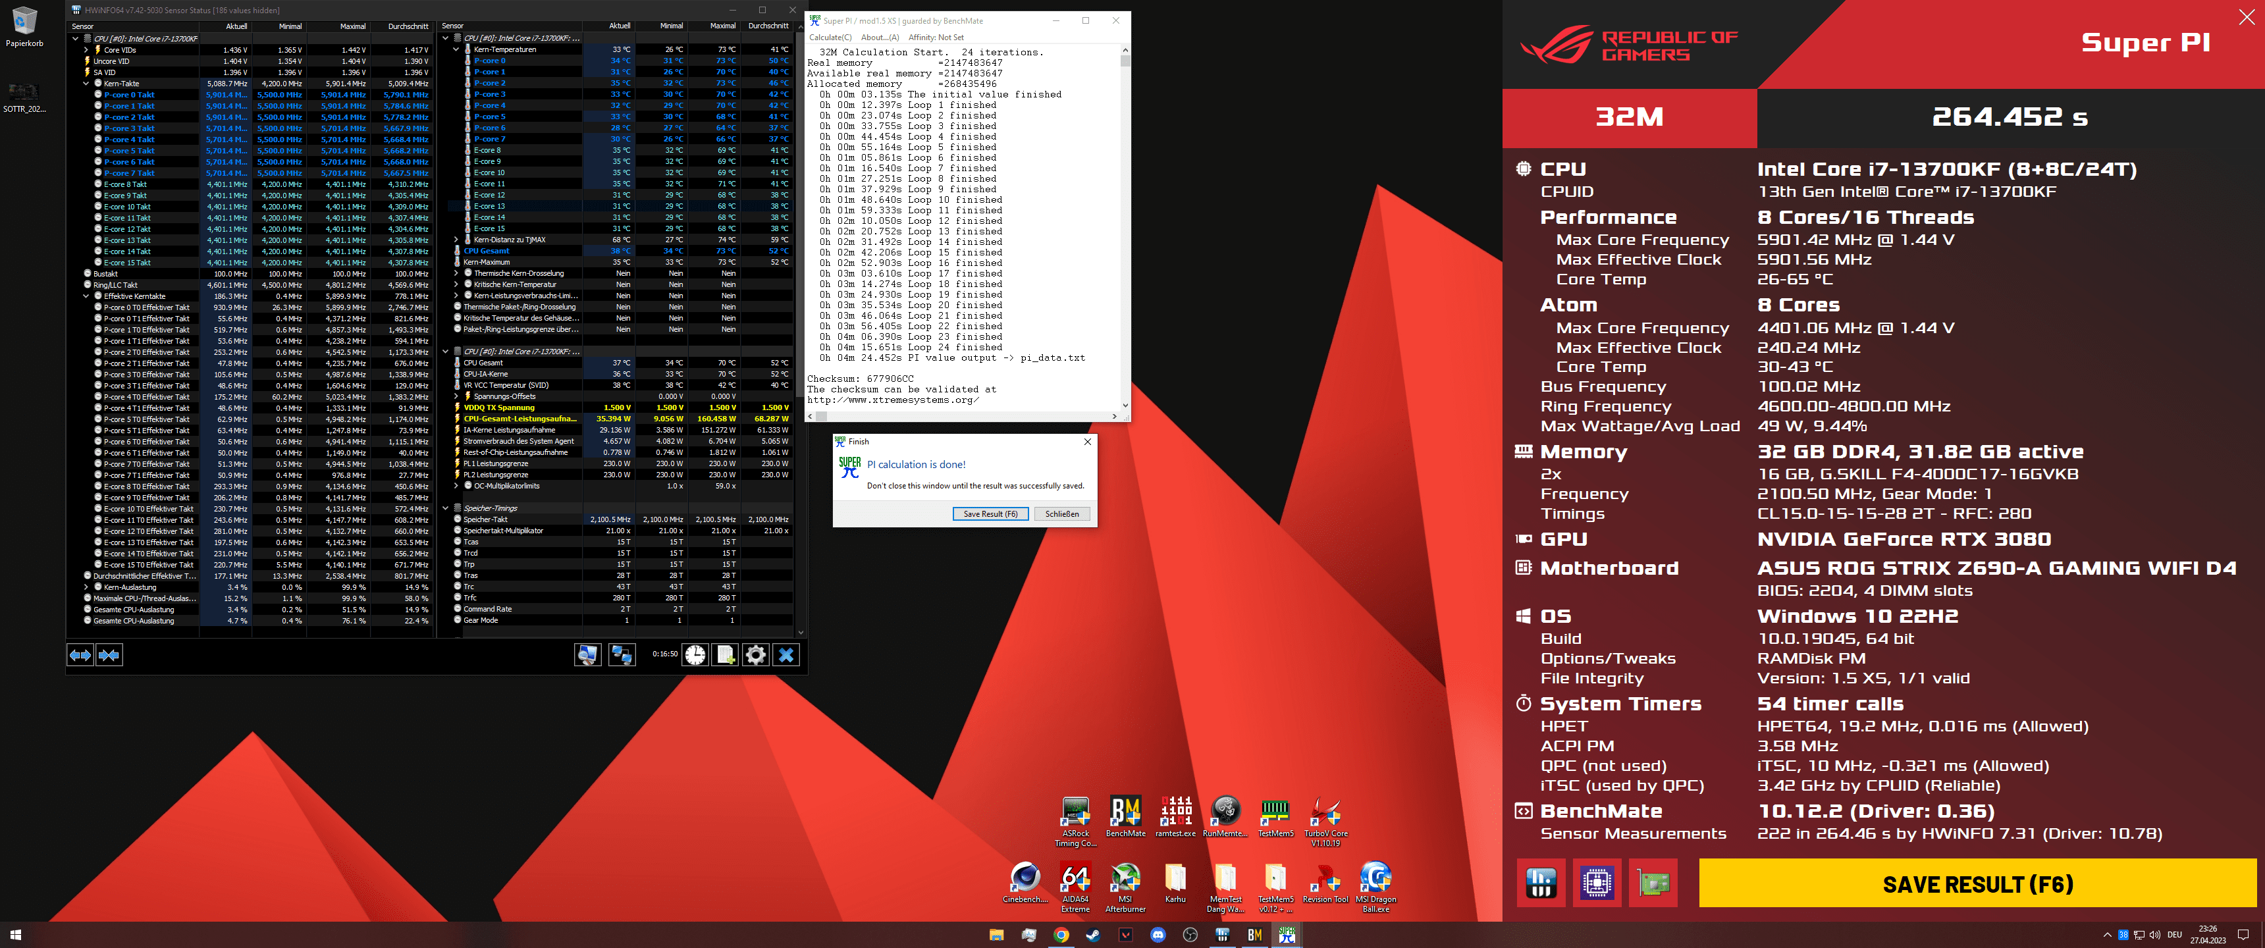Close BenchMate Super PI result panel
This screenshot has width=2265, height=948.
2246,16
